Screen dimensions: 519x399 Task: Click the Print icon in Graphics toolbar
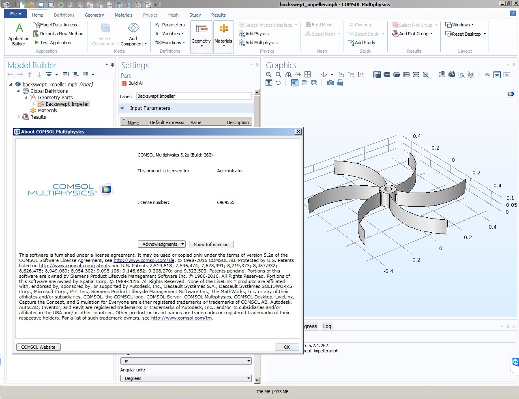point(340,83)
